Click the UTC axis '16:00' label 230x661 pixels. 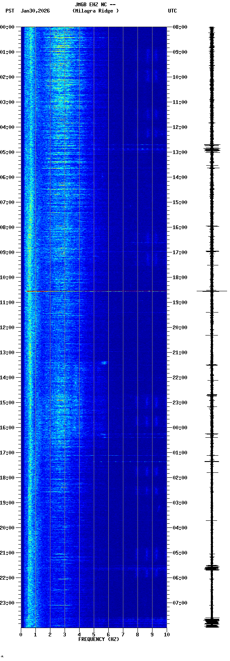pos(180,227)
